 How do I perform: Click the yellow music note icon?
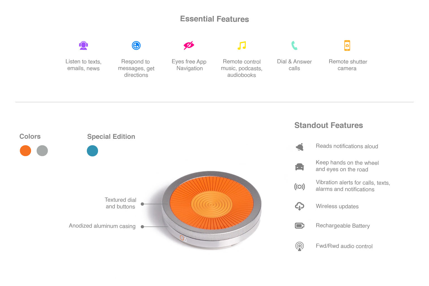point(242,45)
